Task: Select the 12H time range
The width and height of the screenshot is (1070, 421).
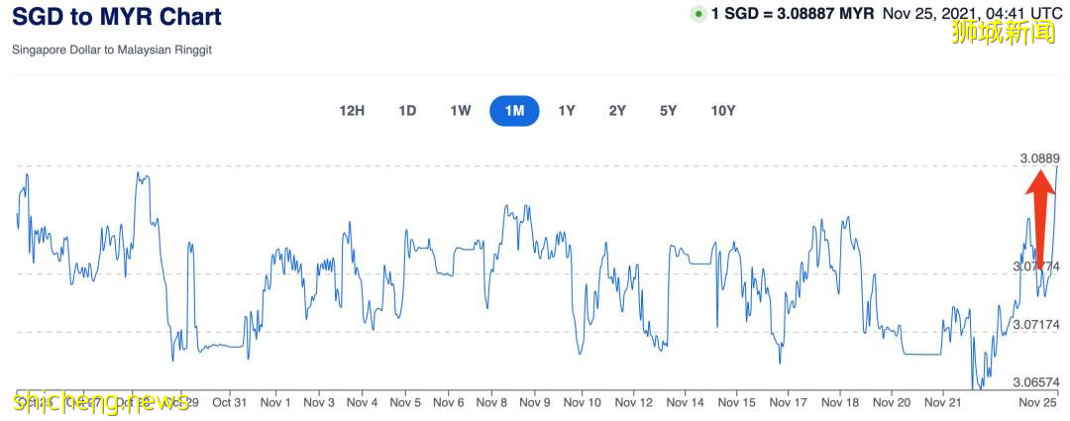Action: pos(352,111)
